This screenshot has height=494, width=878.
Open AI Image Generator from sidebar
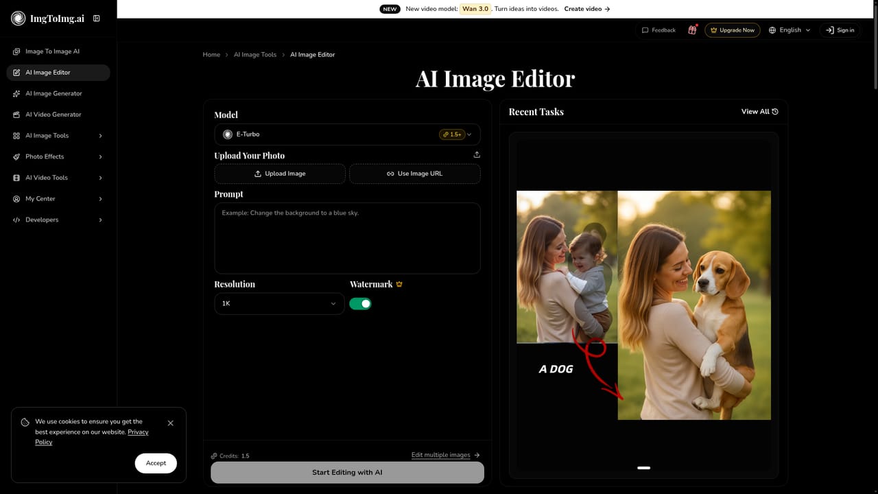pos(58,93)
